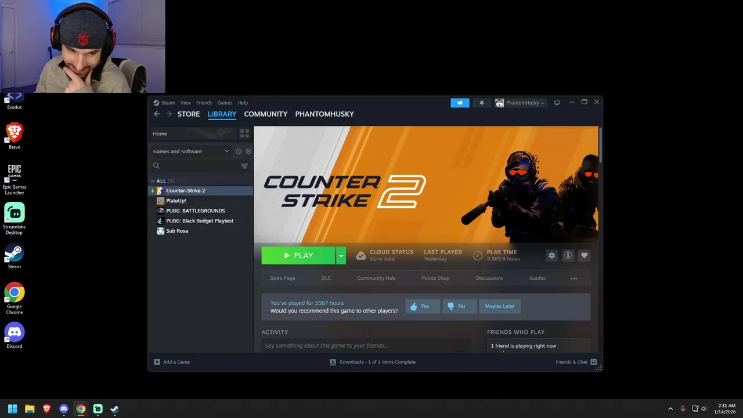This screenshot has height=418, width=743.
Task: Click the green PLAY button
Action: [298, 255]
